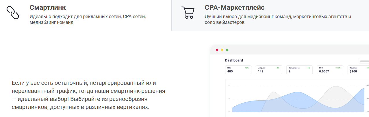Image resolution: width=369 pixels, height=117 pixels.
Task: Click the Dashboard heading in preview
Action: pos(234,60)
